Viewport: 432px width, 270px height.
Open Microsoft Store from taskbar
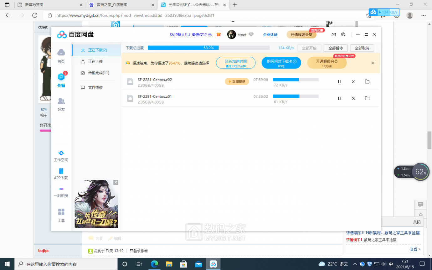coord(184,264)
